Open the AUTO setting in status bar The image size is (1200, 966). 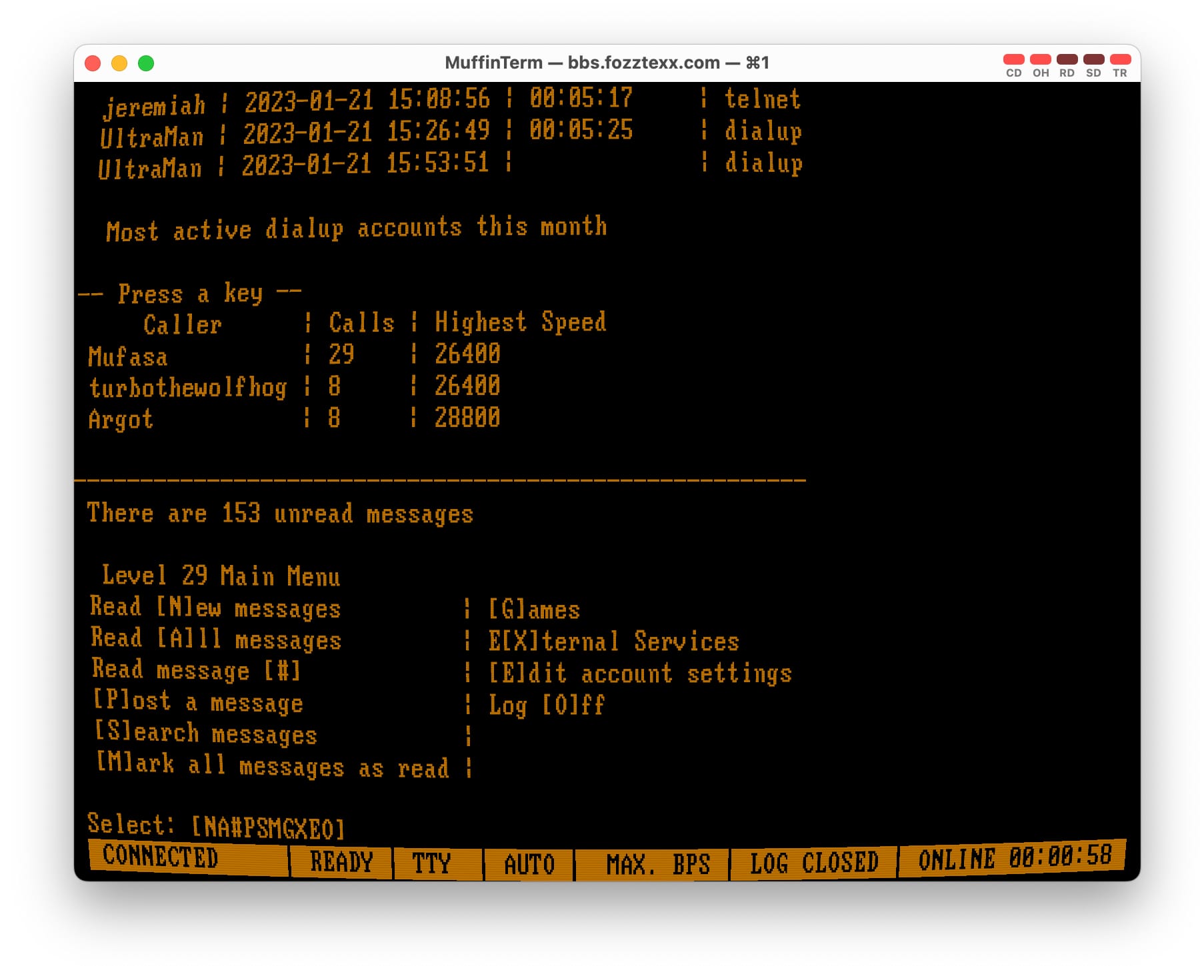pos(529,864)
